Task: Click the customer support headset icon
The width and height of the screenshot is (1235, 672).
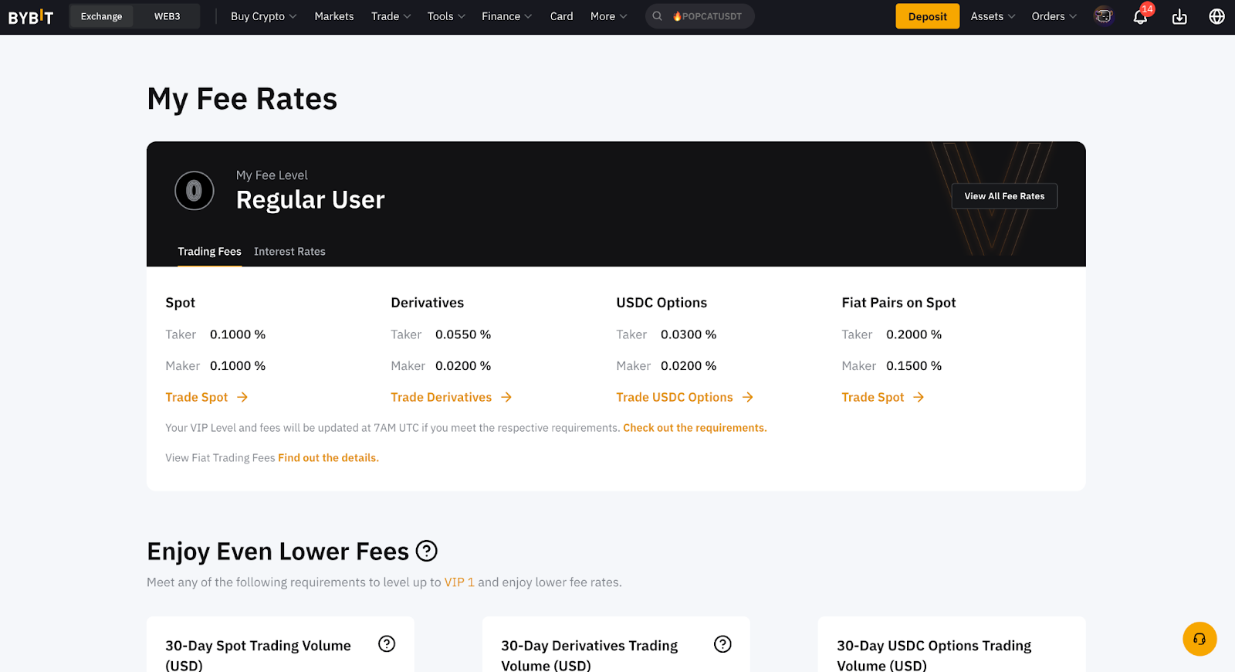Action: (1199, 639)
